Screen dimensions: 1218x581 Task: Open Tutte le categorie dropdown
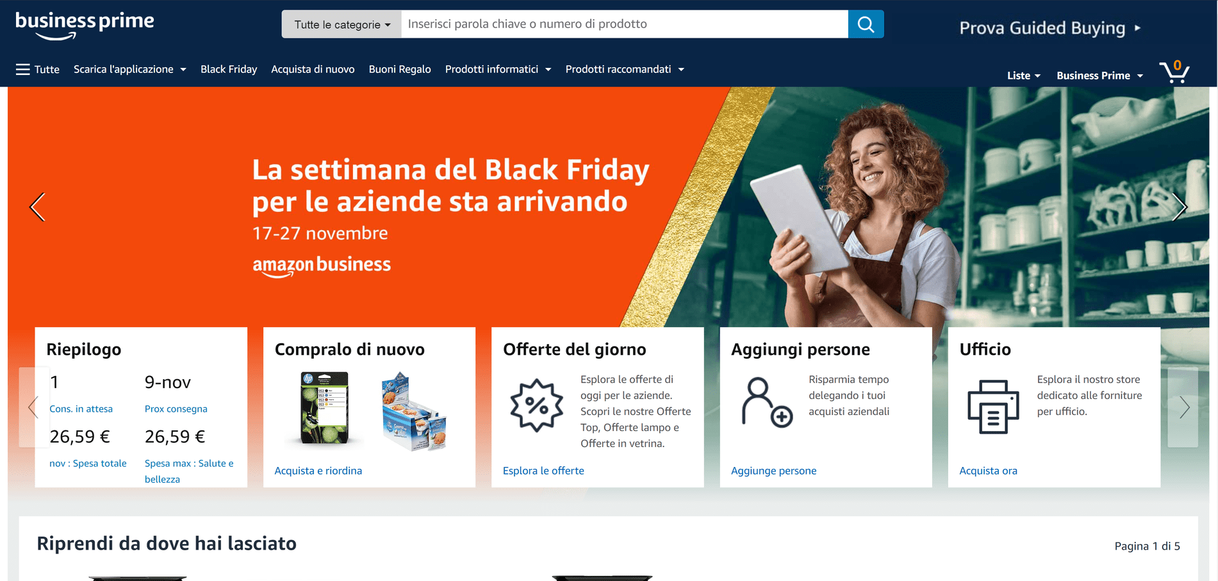pos(342,24)
